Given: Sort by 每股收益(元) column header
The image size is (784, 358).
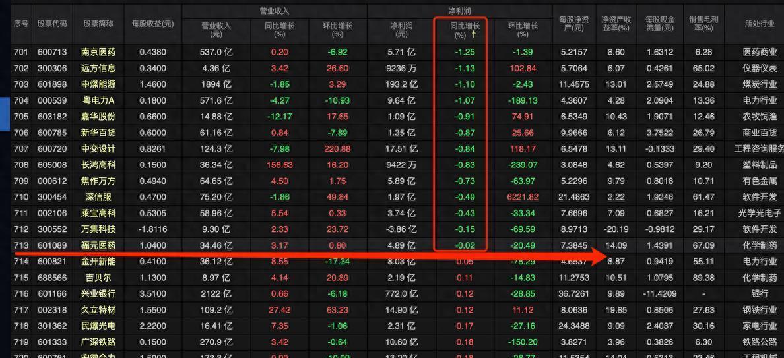Looking at the screenshot, I should point(152,24).
